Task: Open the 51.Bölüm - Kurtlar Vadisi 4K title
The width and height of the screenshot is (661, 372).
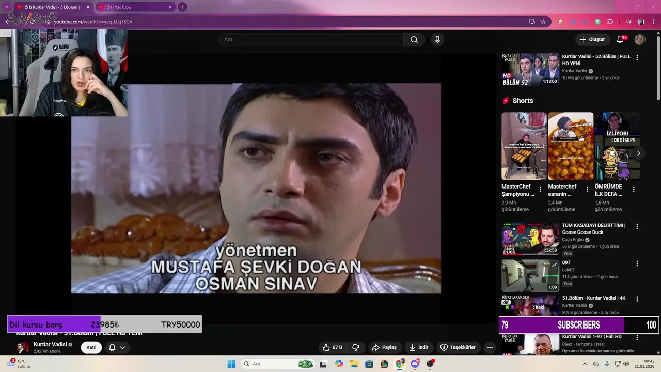Action: point(594,298)
